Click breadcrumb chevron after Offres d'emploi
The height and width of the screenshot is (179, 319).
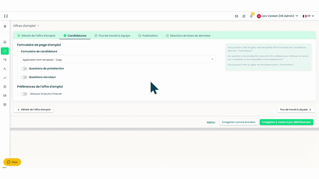(38, 26)
